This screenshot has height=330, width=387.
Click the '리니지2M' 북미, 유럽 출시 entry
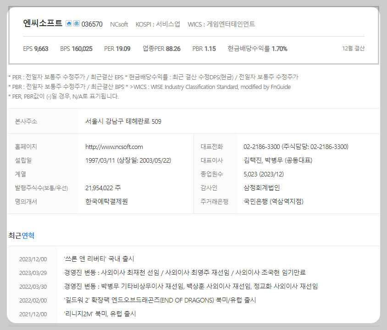point(100,314)
